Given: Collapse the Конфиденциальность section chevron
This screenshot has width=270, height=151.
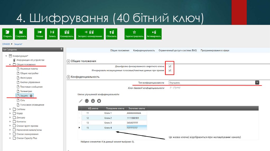Looking at the screenshot, I should coord(68,77).
